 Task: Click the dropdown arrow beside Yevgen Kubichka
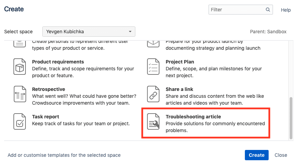click(130, 32)
